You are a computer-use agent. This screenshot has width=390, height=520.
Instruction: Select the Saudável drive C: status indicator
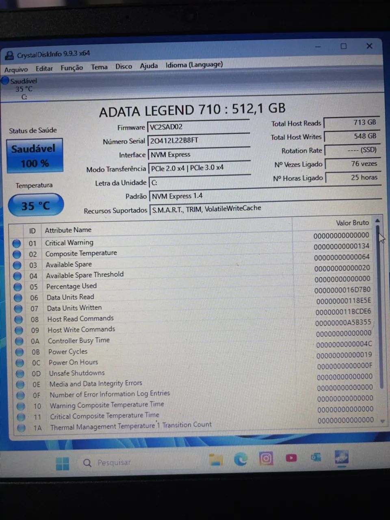tap(20, 89)
